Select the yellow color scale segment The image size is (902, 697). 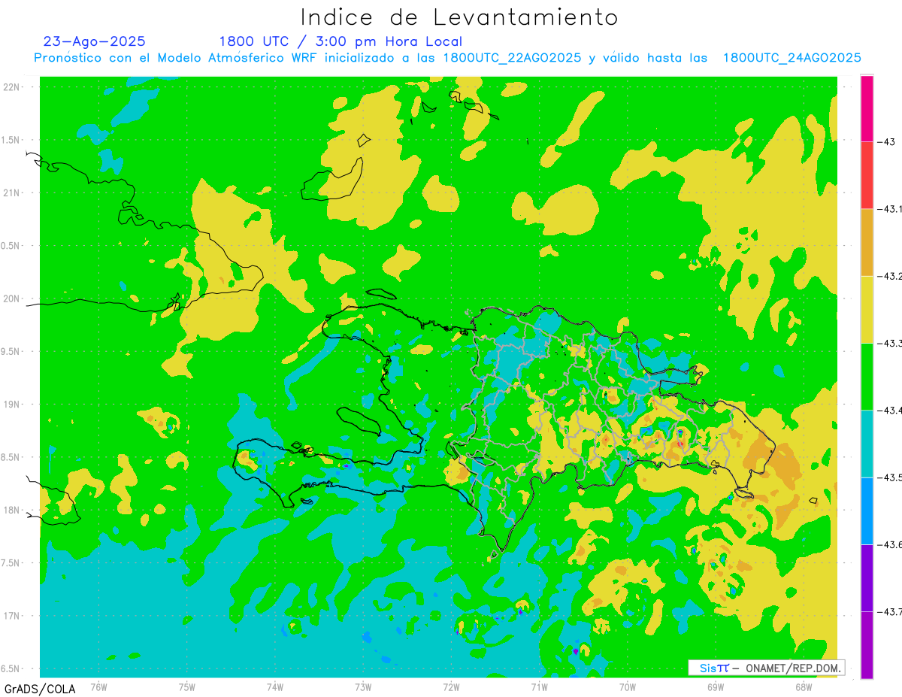click(867, 309)
